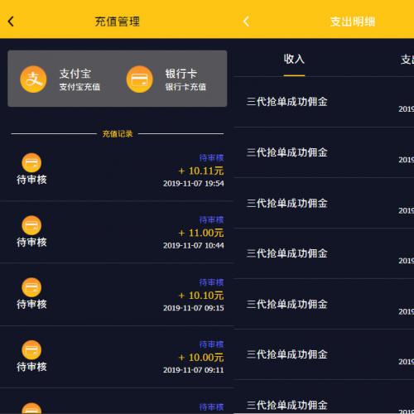Screen dimensions: 414x414
Task: Select the + 10.11元 amount
Action: pyautogui.click(x=201, y=171)
